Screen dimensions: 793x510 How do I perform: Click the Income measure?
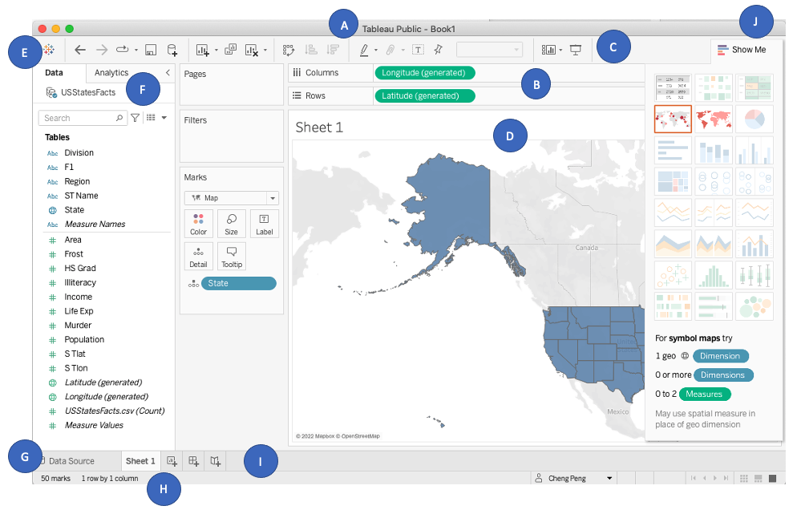pos(78,297)
